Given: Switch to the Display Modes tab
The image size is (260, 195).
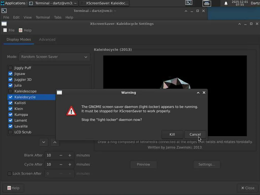Looking at the screenshot, I should coord(19,39).
